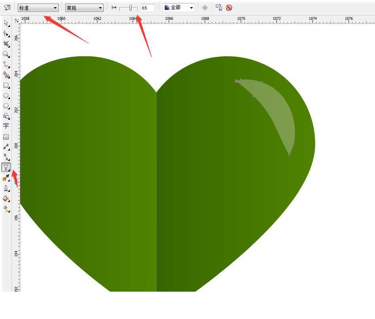Choose the Crop tool
375x319 pixels.
pyautogui.click(x=6, y=44)
